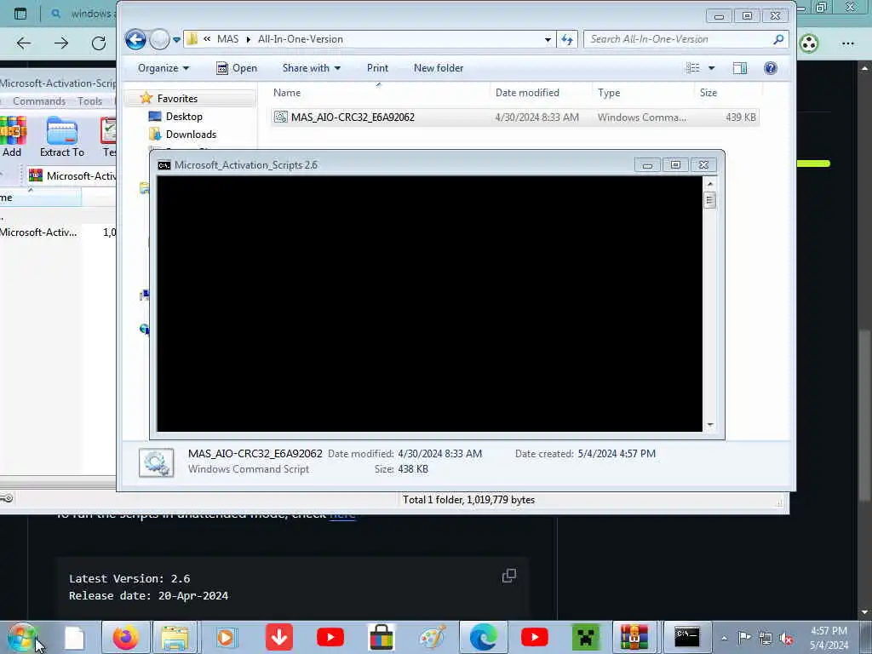Open recent locations dropdown beside the Explorer forward arrow
872x654 pixels.
pyautogui.click(x=176, y=40)
